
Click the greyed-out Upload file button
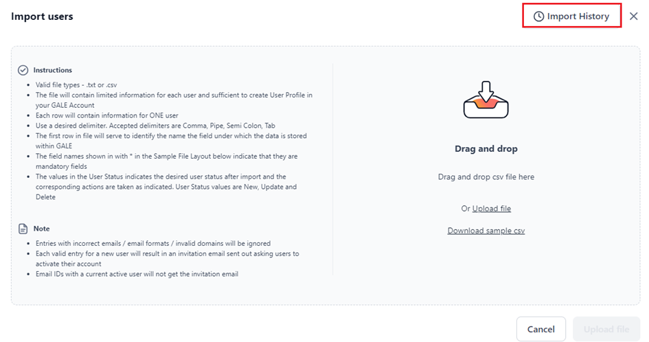[x=606, y=329]
